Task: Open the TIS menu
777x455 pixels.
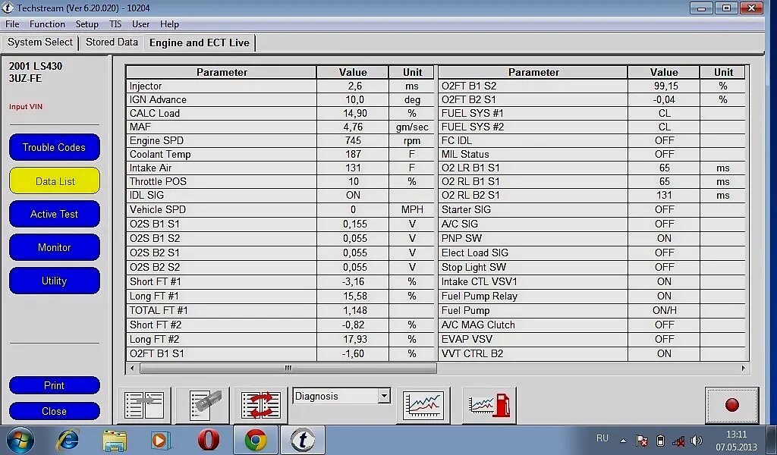Action: coord(115,24)
